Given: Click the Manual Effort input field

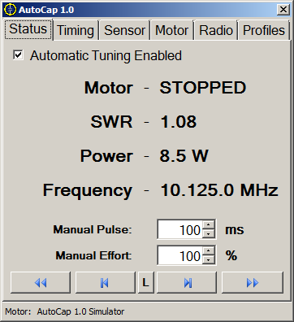Looking at the screenshot, I should [x=180, y=255].
